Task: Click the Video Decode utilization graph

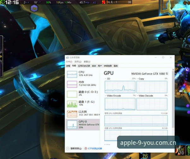Action: click(x=152, y=104)
